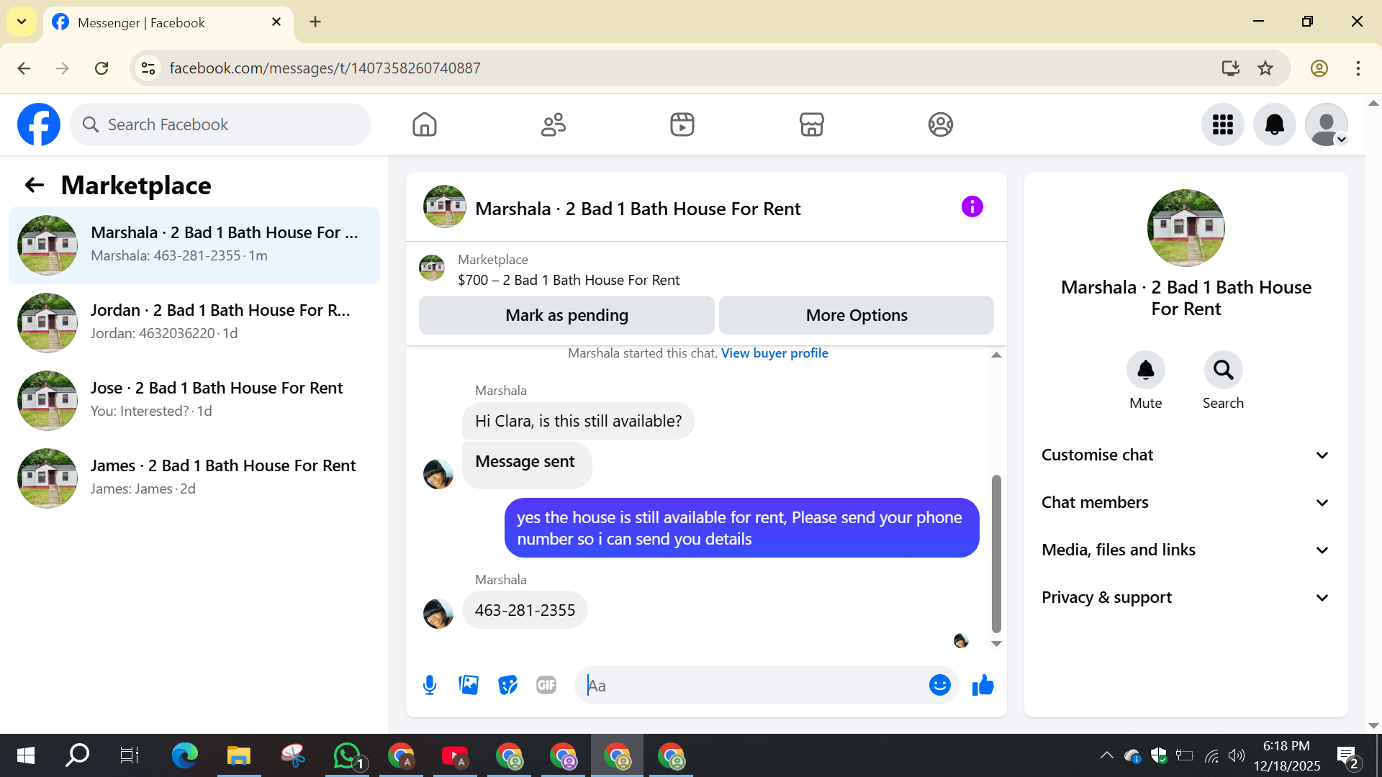Screen dimensions: 1382x777
Task: Search in conversation using the magnifier
Action: (1224, 370)
